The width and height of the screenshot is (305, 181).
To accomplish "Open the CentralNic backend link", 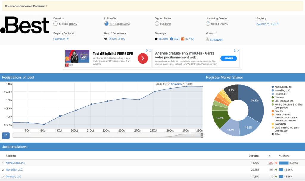I will click(61, 39).
